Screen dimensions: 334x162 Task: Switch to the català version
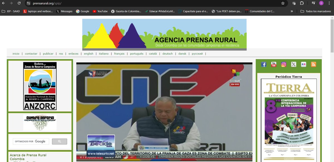click(x=153, y=54)
